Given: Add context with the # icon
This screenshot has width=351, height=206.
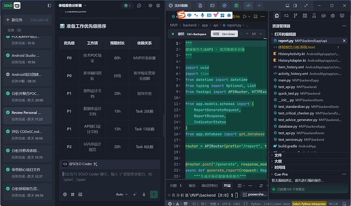Looking at the screenshot, I should [73, 194].
